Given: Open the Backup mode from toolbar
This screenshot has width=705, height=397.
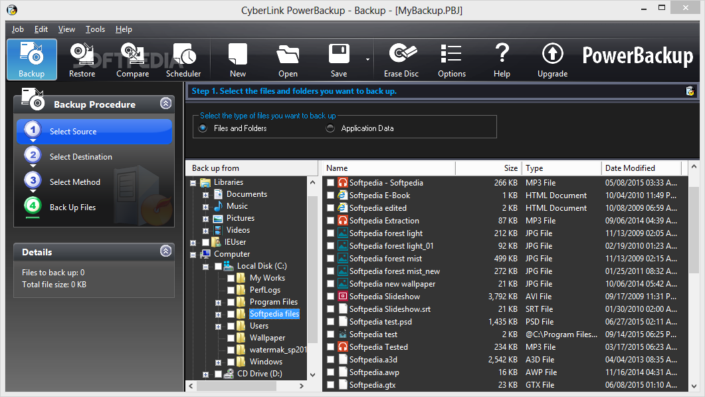Looking at the screenshot, I should coord(31,59).
